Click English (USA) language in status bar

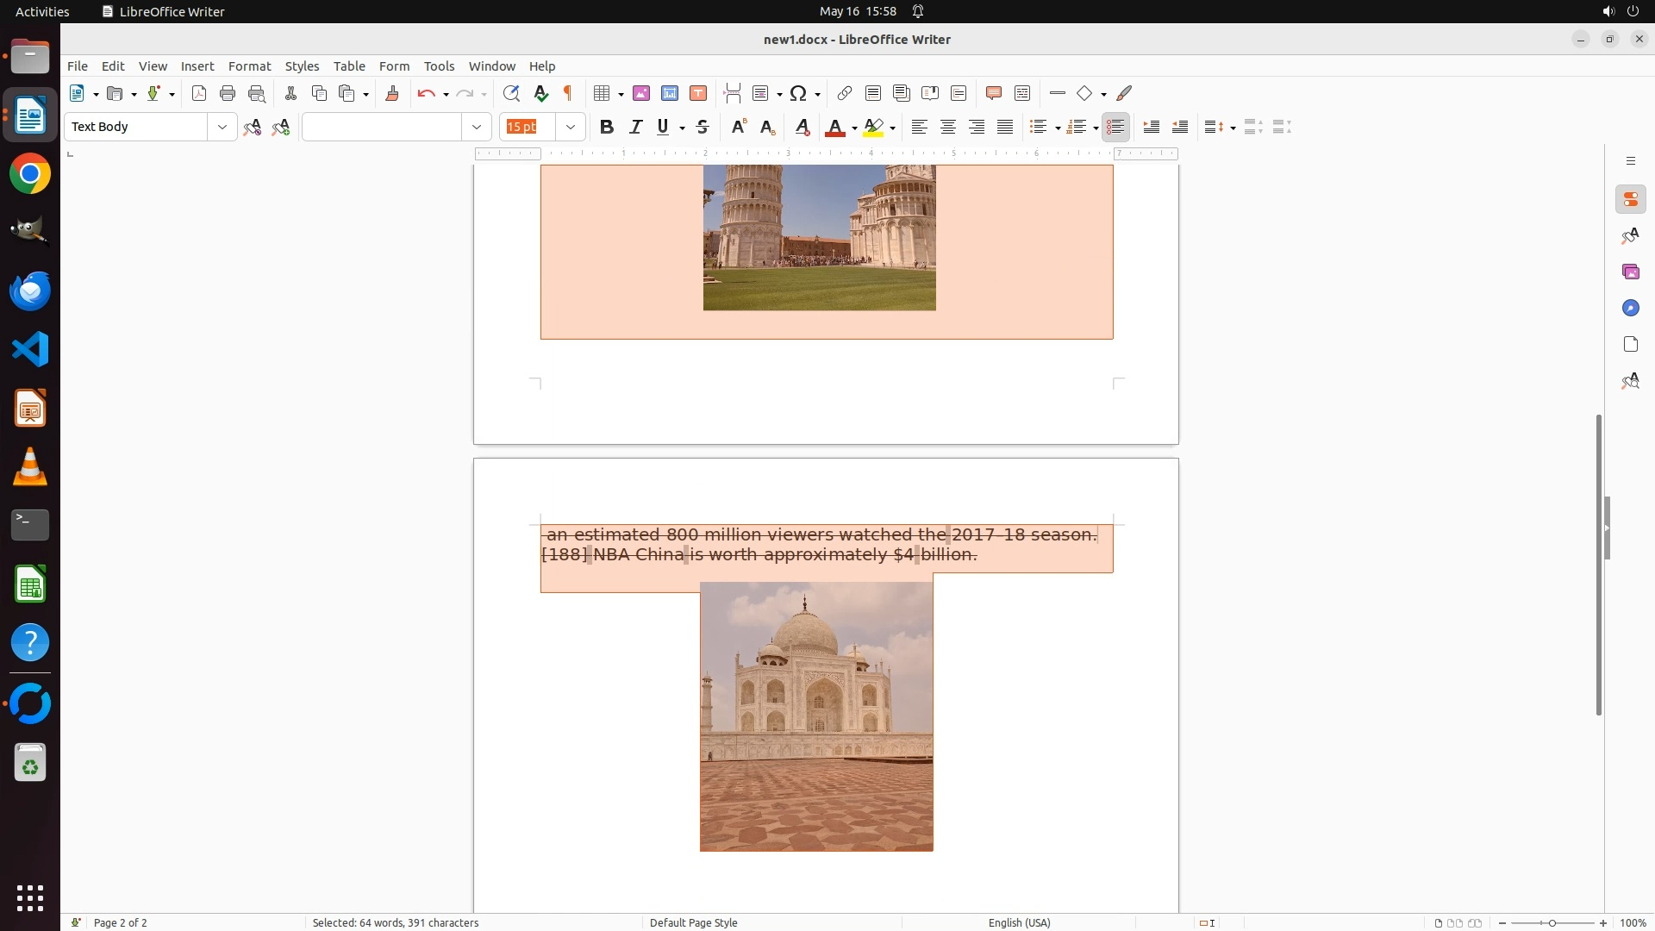(x=1019, y=922)
